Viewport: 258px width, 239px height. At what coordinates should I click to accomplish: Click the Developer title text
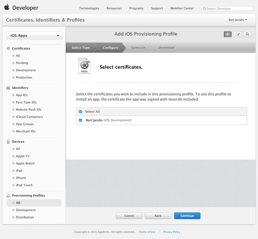25,8
